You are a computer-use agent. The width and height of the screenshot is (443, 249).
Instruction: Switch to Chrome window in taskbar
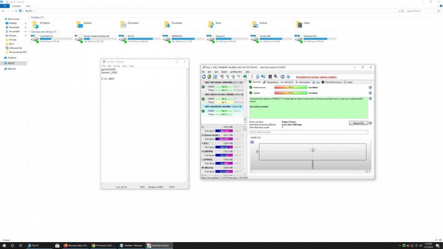point(103,246)
